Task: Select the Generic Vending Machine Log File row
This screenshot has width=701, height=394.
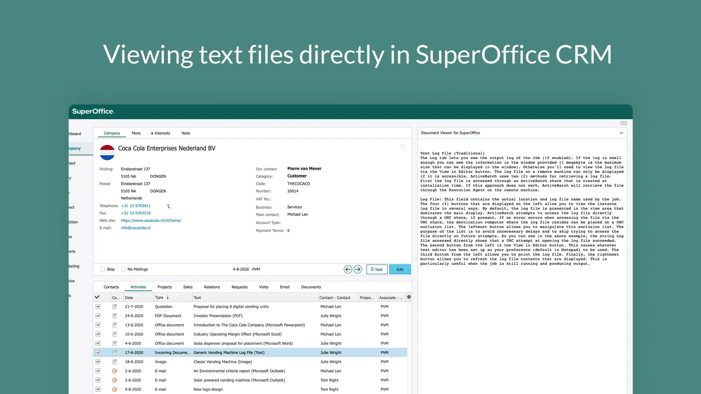Action: (229, 352)
